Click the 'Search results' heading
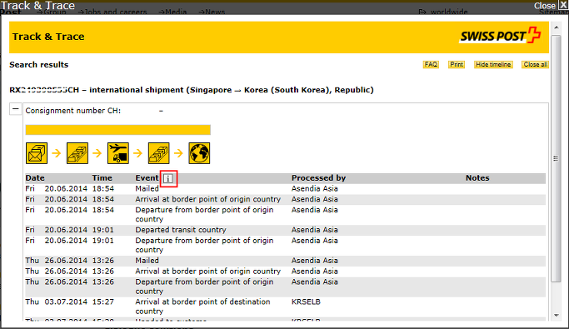 (x=39, y=65)
